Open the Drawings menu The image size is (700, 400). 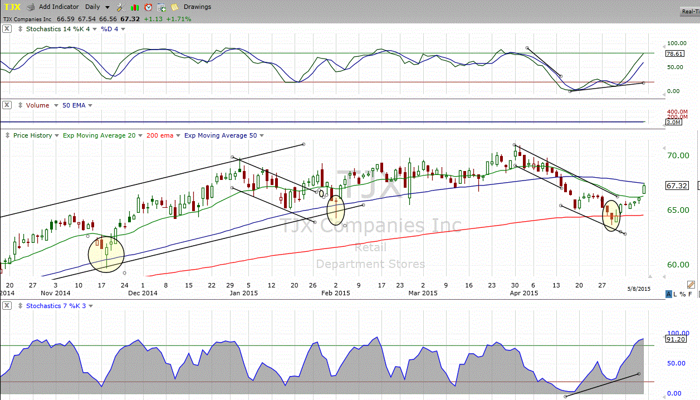click(197, 7)
